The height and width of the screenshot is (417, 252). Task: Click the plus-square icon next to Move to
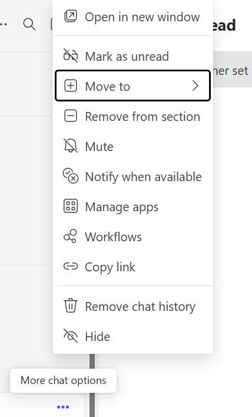pos(71,86)
